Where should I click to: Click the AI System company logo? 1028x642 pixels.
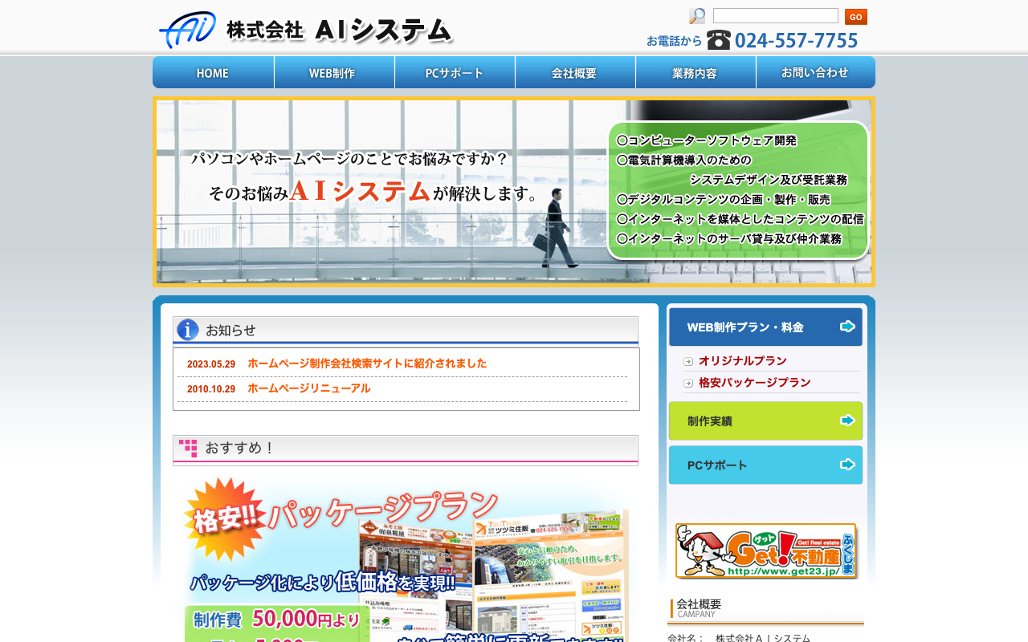tap(188, 30)
